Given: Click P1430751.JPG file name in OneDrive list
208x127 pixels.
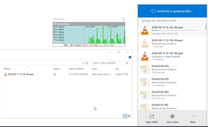Looking at the screenshot, I should pos(160,105).
